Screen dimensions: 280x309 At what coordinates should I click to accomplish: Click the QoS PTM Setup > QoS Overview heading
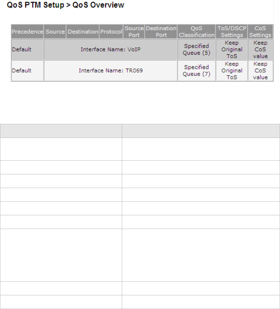[x=66, y=5]
